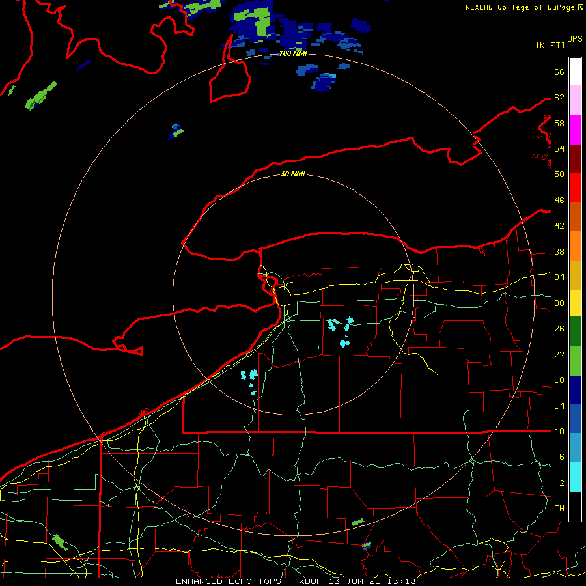Image resolution: width=586 pixels, height=586 pixels.
Task: Pick the dark red legend swatch
Action: [575, 158]
